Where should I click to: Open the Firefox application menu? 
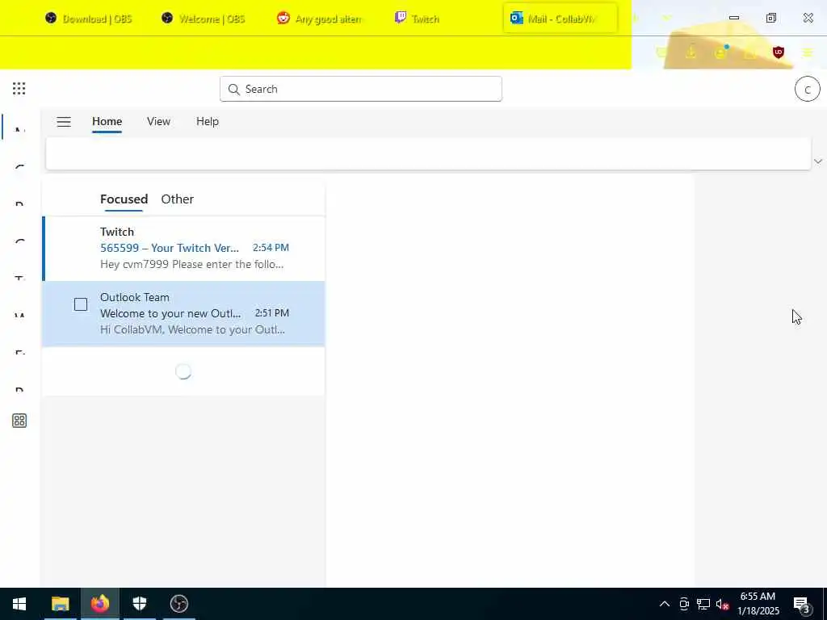[x=808, y=52]
